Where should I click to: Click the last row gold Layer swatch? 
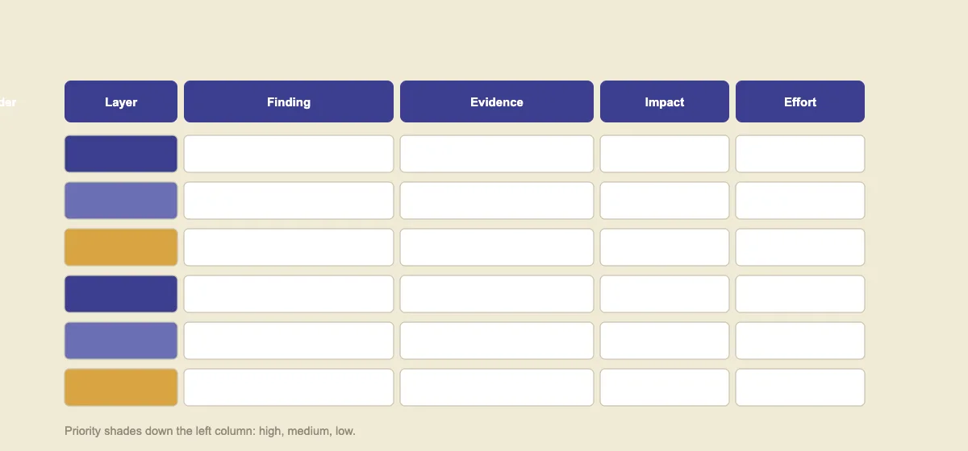pyautogui.click(x=121, y=387)
